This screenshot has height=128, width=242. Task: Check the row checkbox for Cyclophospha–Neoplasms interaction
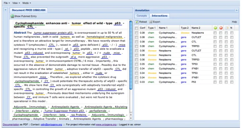click(x=136, y=33)
